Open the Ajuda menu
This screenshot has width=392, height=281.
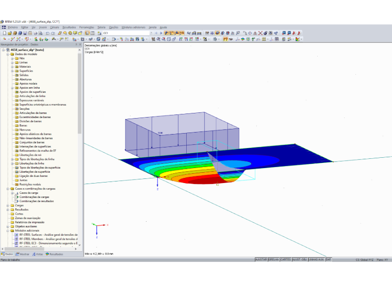coord(164,27)
